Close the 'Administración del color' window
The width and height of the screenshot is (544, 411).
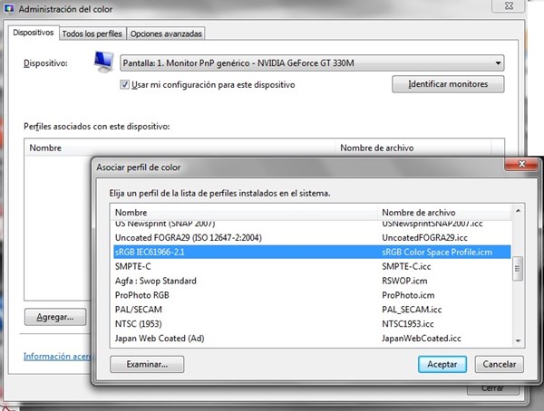pyautogui.click(x=509, y=6)
